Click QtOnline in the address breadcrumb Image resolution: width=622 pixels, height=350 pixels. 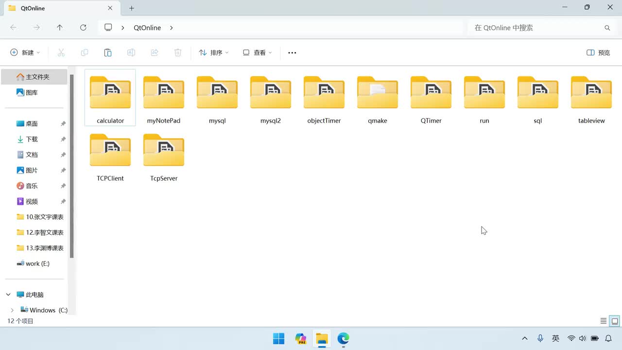pyautogui.click(x=147, y=28)
